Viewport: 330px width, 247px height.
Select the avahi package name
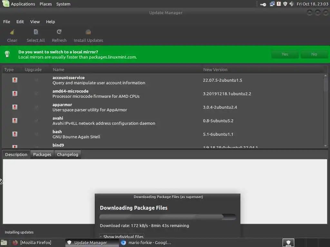pos(58,118)
